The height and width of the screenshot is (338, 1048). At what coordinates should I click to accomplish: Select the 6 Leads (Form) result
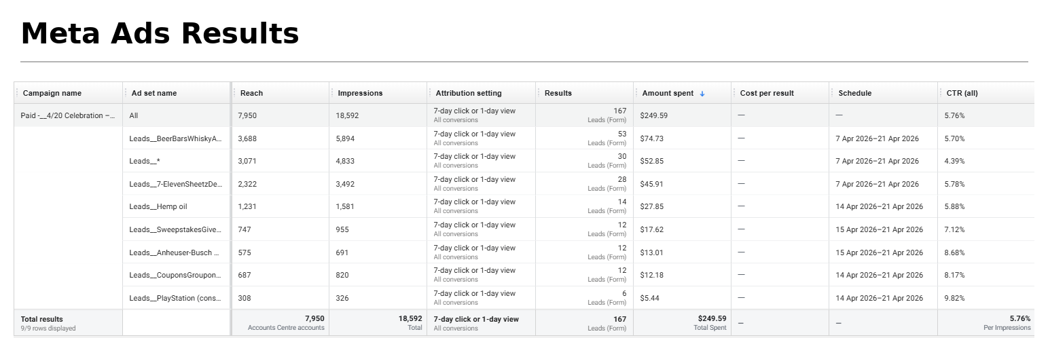click(x=607, y=298)
